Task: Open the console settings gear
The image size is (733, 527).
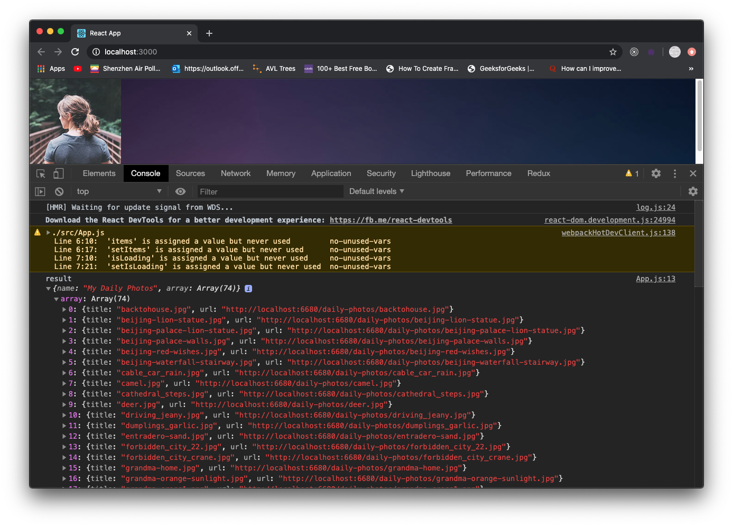Action: click(693, 191)
